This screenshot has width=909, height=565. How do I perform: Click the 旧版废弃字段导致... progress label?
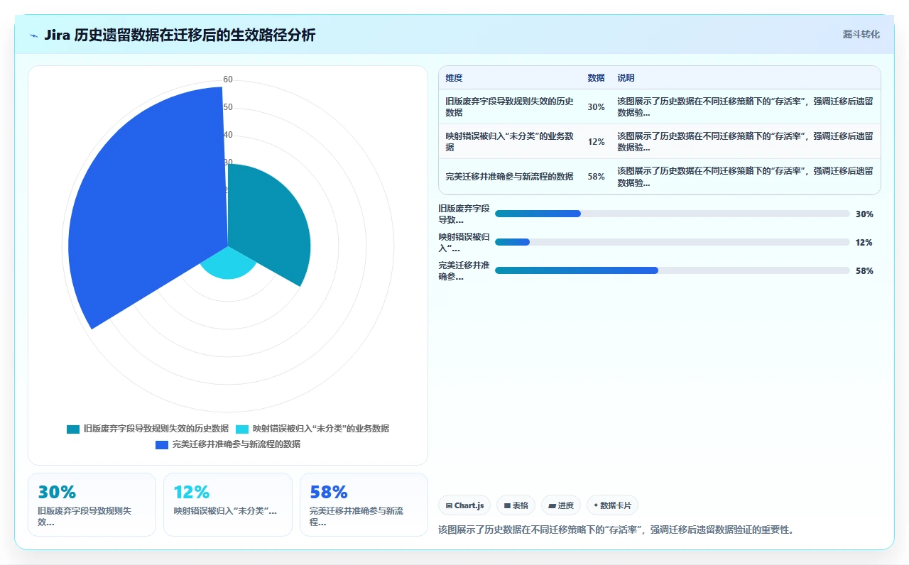pos(464,214)
